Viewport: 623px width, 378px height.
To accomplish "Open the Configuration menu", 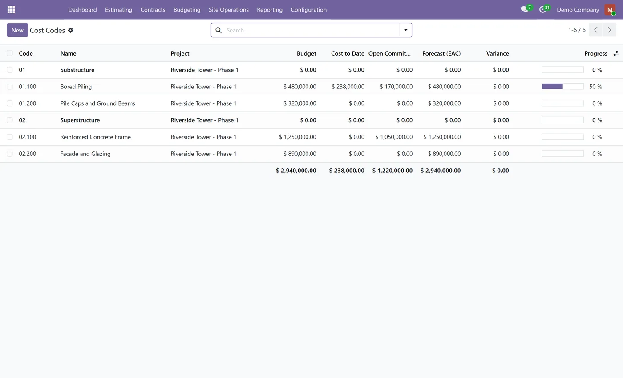I will [x=308, y=9].
